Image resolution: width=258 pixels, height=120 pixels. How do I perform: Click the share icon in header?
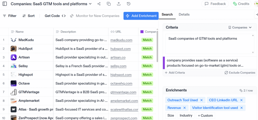tap(99, 4)
